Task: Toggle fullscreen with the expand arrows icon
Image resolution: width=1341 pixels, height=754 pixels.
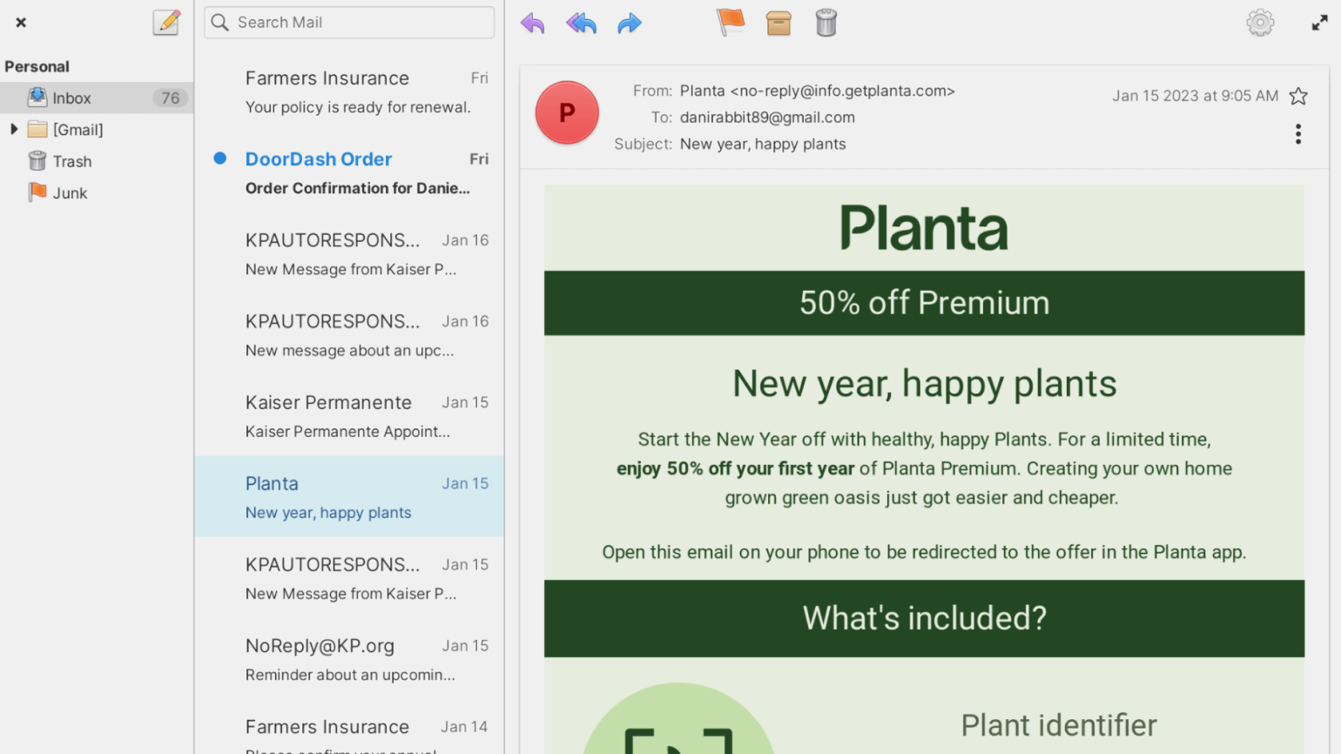Action: (1320, 23)
